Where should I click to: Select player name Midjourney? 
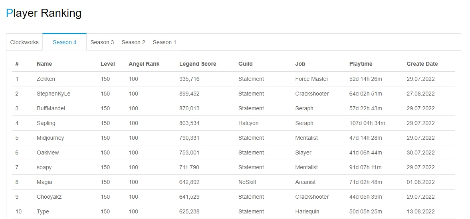click(50, 138)
